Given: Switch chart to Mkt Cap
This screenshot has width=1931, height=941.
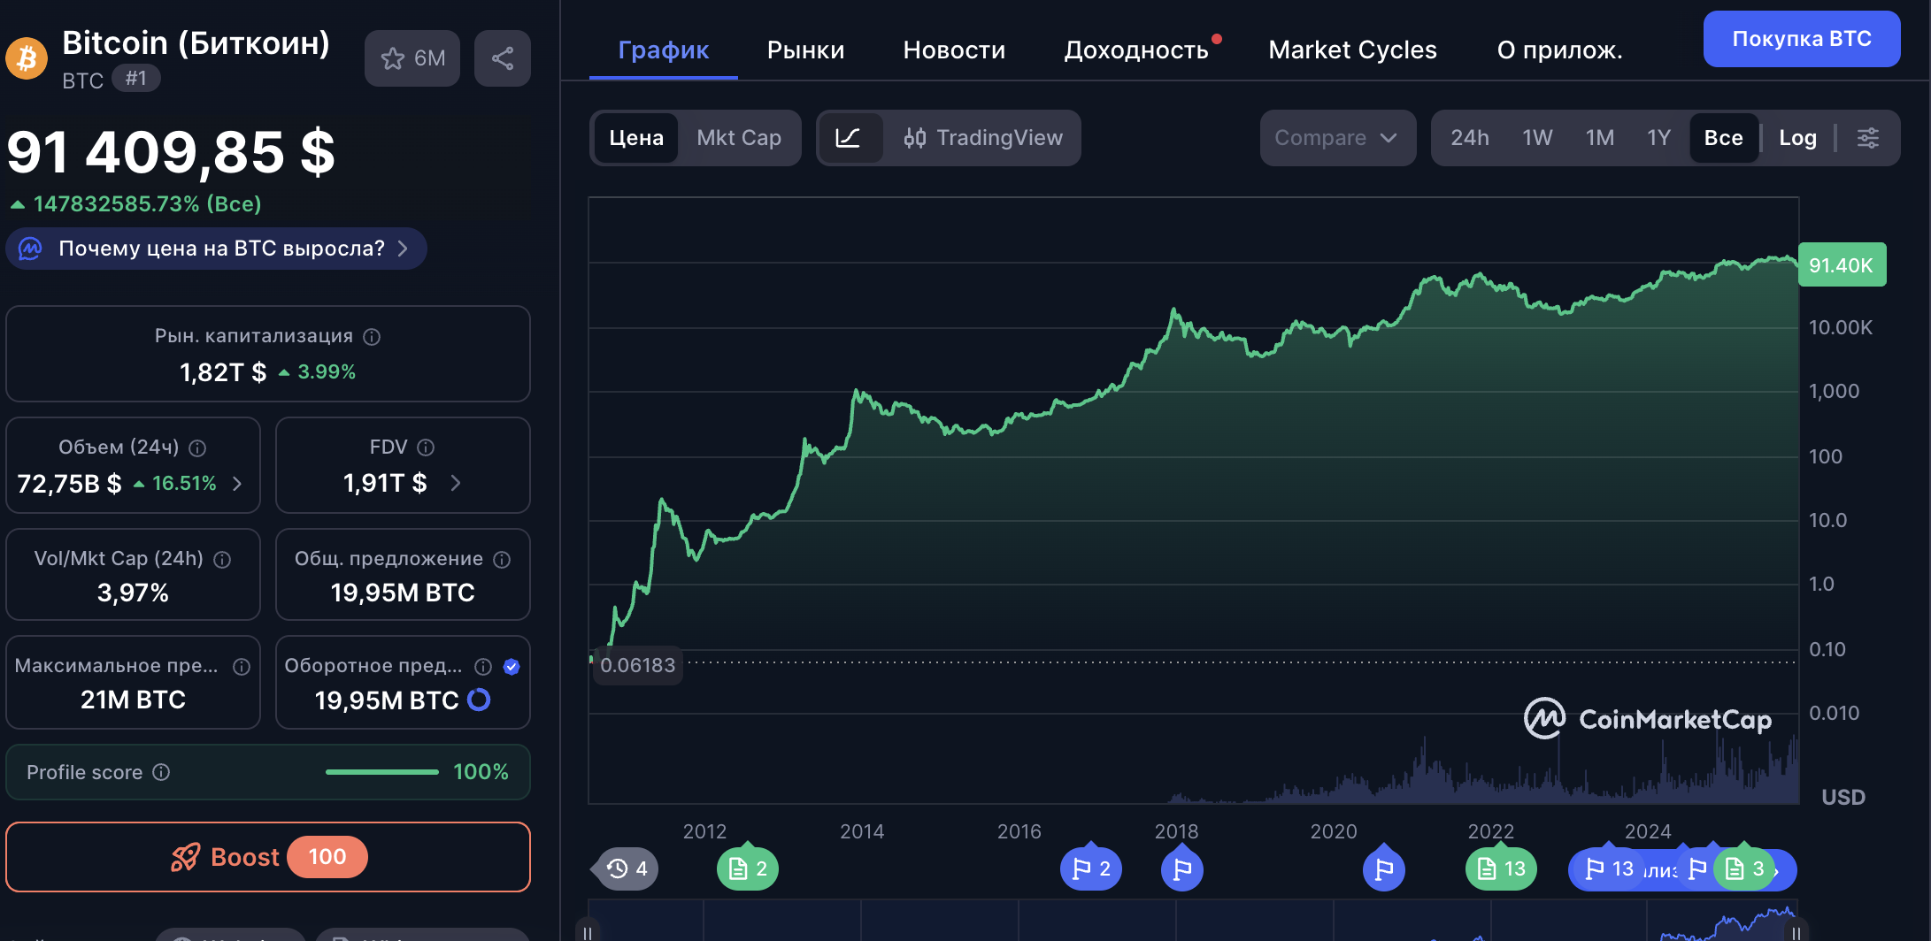Looking at the screenshot, I should 738,138.
